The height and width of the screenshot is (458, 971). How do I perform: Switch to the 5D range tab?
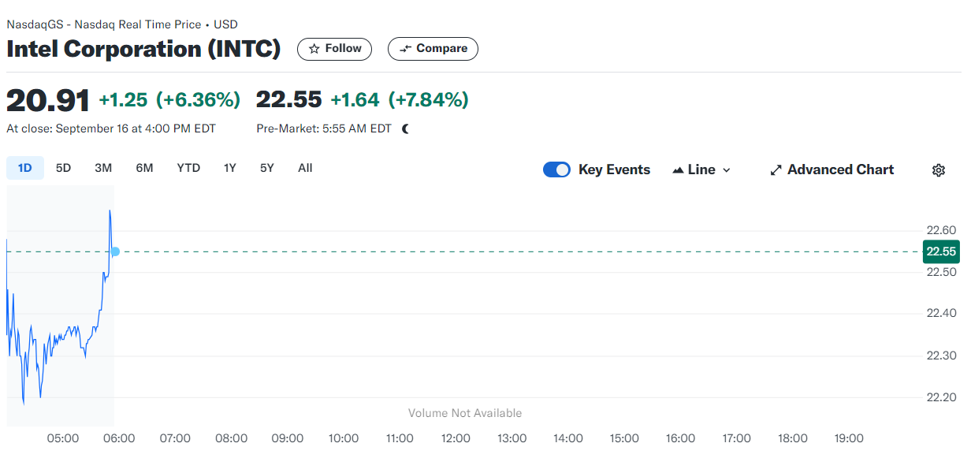click(63, 168)
